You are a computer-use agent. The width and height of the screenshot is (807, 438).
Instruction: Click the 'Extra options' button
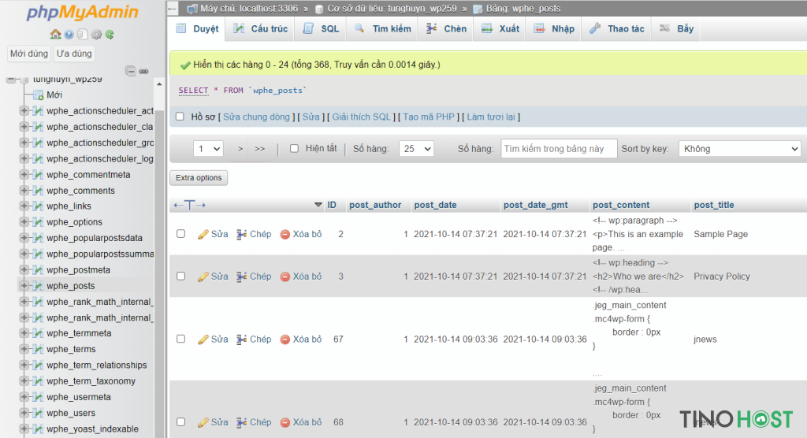pyautogui.click(x=199, y=177)
